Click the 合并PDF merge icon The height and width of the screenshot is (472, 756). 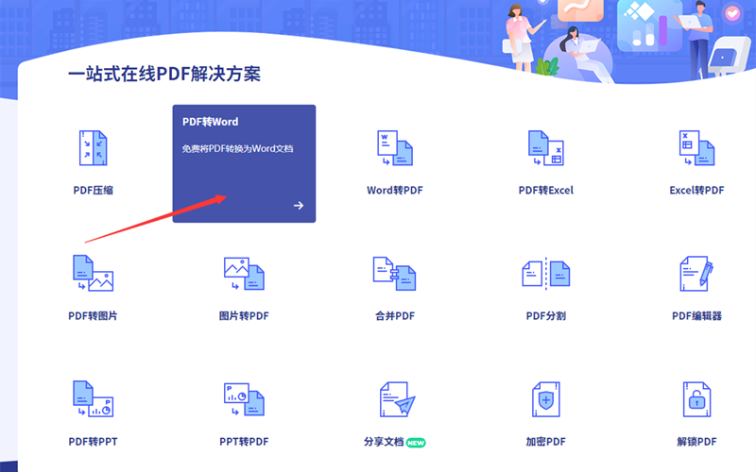[x=395, y=273]
